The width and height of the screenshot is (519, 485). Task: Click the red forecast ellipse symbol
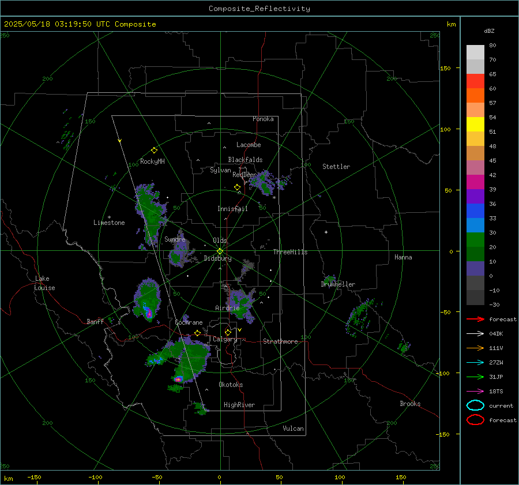(x=475, y=420)
